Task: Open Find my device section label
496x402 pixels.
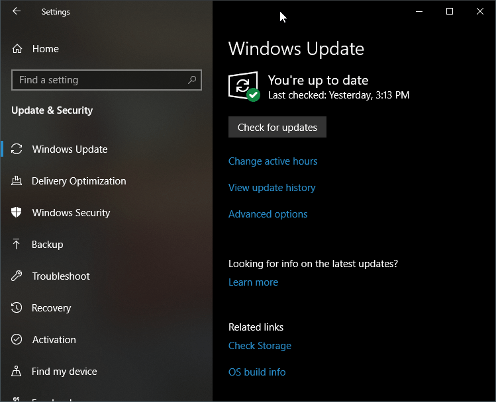Action: click(64, 372)
